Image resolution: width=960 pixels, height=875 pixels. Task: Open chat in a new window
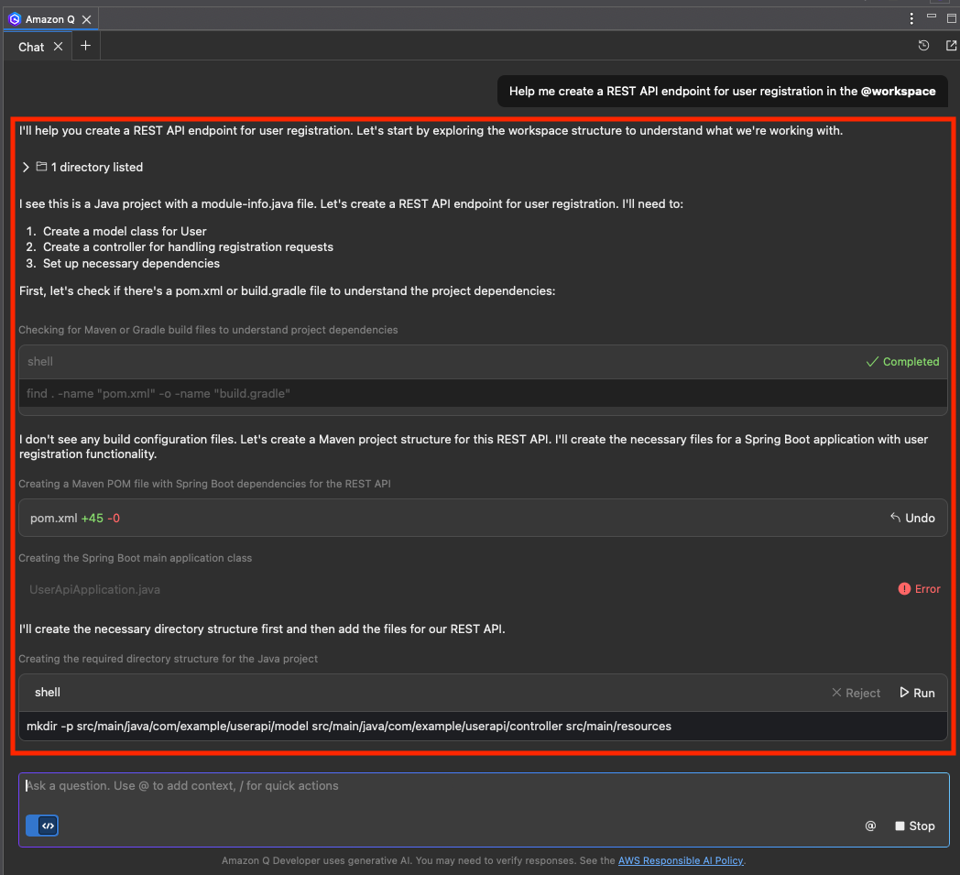pyautogui.click(x=951, y=45)
